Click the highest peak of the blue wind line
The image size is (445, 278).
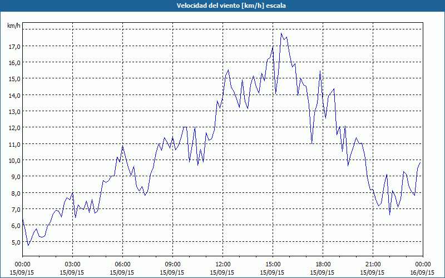[281, 33]
